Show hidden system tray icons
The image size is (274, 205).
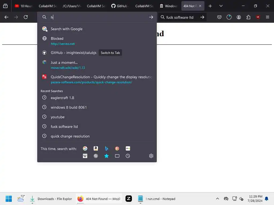point(217,199)
